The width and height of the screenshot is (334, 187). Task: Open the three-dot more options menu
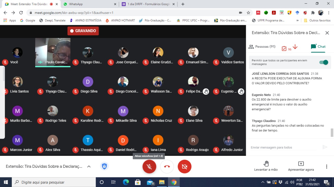[x=326, y=166]
